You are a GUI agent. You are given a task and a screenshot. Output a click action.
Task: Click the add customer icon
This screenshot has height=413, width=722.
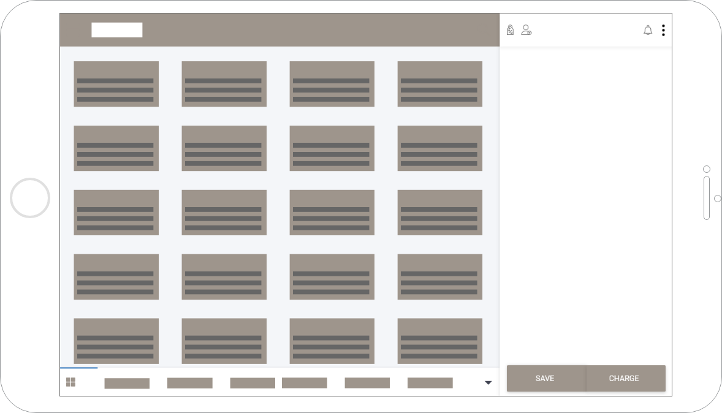click(526, 30)
